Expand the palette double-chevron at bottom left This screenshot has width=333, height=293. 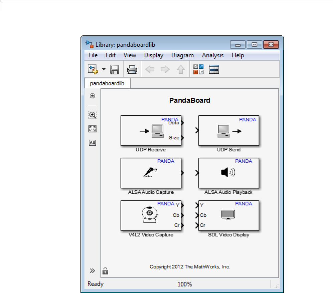pos(92,271)
